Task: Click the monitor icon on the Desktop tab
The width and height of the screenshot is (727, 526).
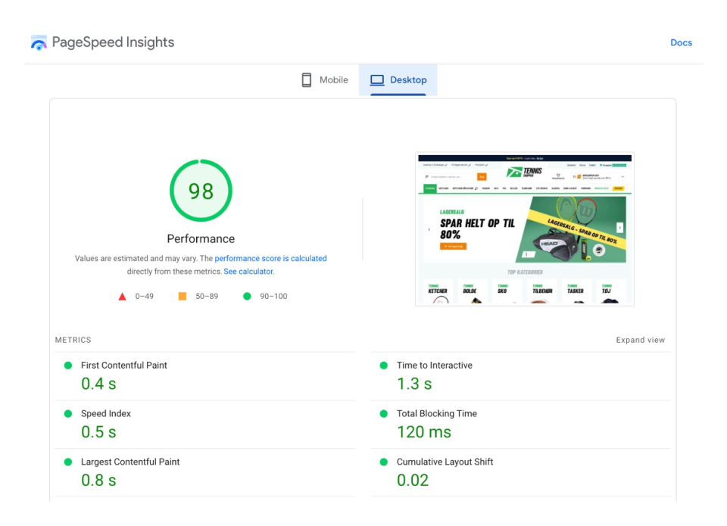Action: click(378, 79)
